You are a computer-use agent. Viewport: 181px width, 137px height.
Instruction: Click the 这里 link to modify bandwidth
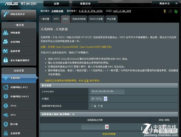86,81
